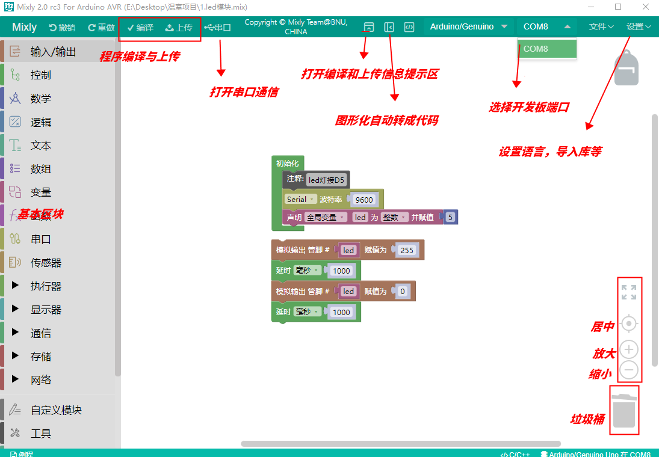659x457 pixels.
Task: Open the 设置 menu
Action: [x=638, y=27]
